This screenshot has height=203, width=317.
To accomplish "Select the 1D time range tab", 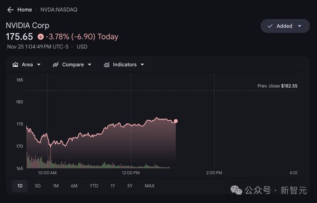I will tap(20, 186).
